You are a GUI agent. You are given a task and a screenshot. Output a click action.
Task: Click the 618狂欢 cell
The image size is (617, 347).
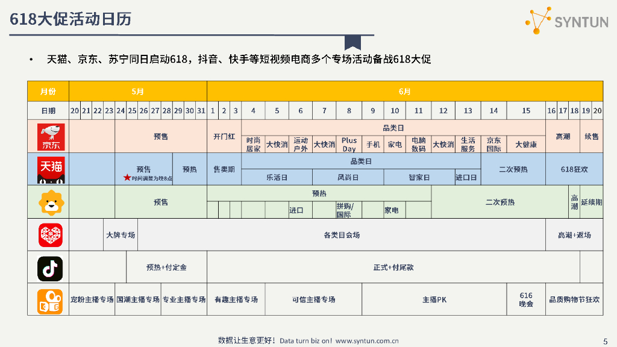574,169
